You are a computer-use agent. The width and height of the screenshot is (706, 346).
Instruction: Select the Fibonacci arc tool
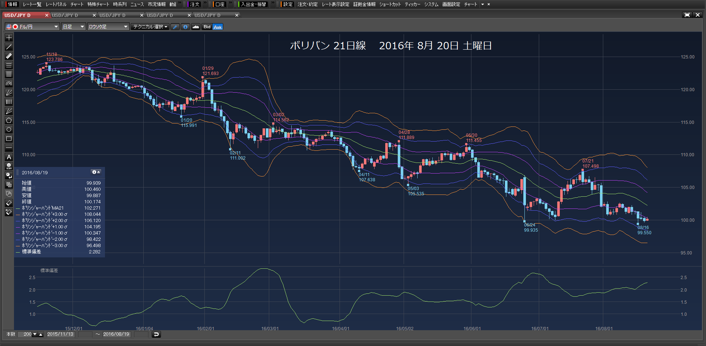tap(9, 83)
